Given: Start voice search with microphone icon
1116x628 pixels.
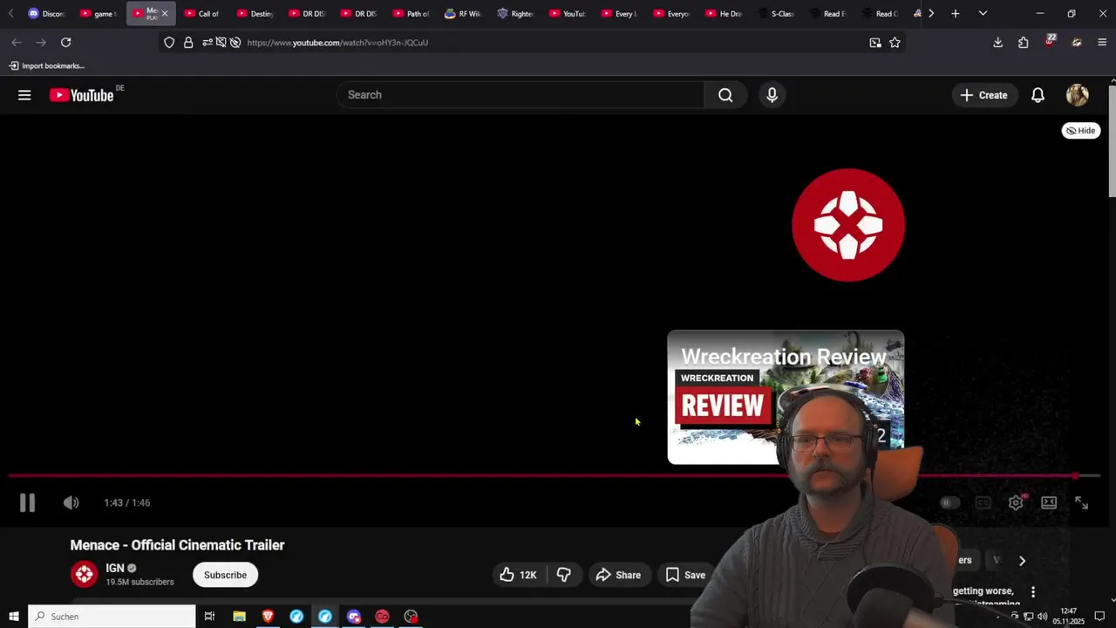Looking at the screenshot, I should pos(772,95).
